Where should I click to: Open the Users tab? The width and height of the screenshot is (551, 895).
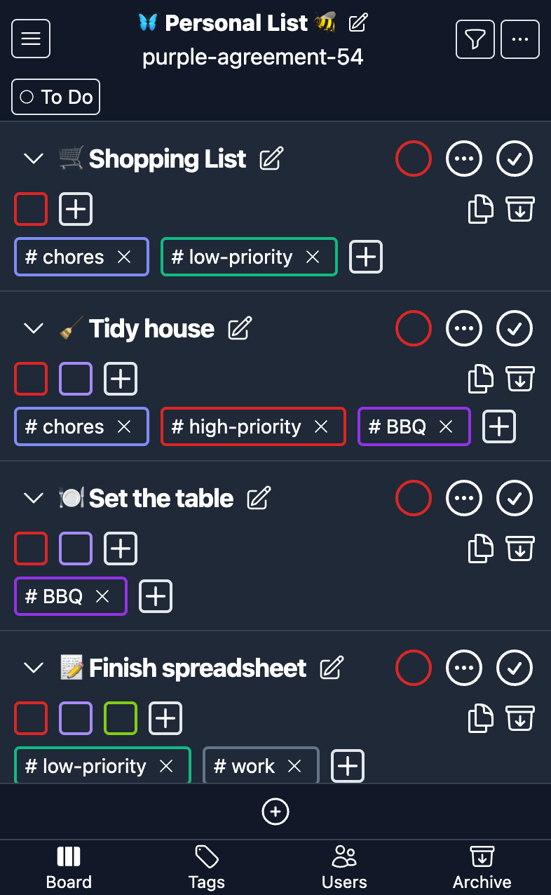344,867
